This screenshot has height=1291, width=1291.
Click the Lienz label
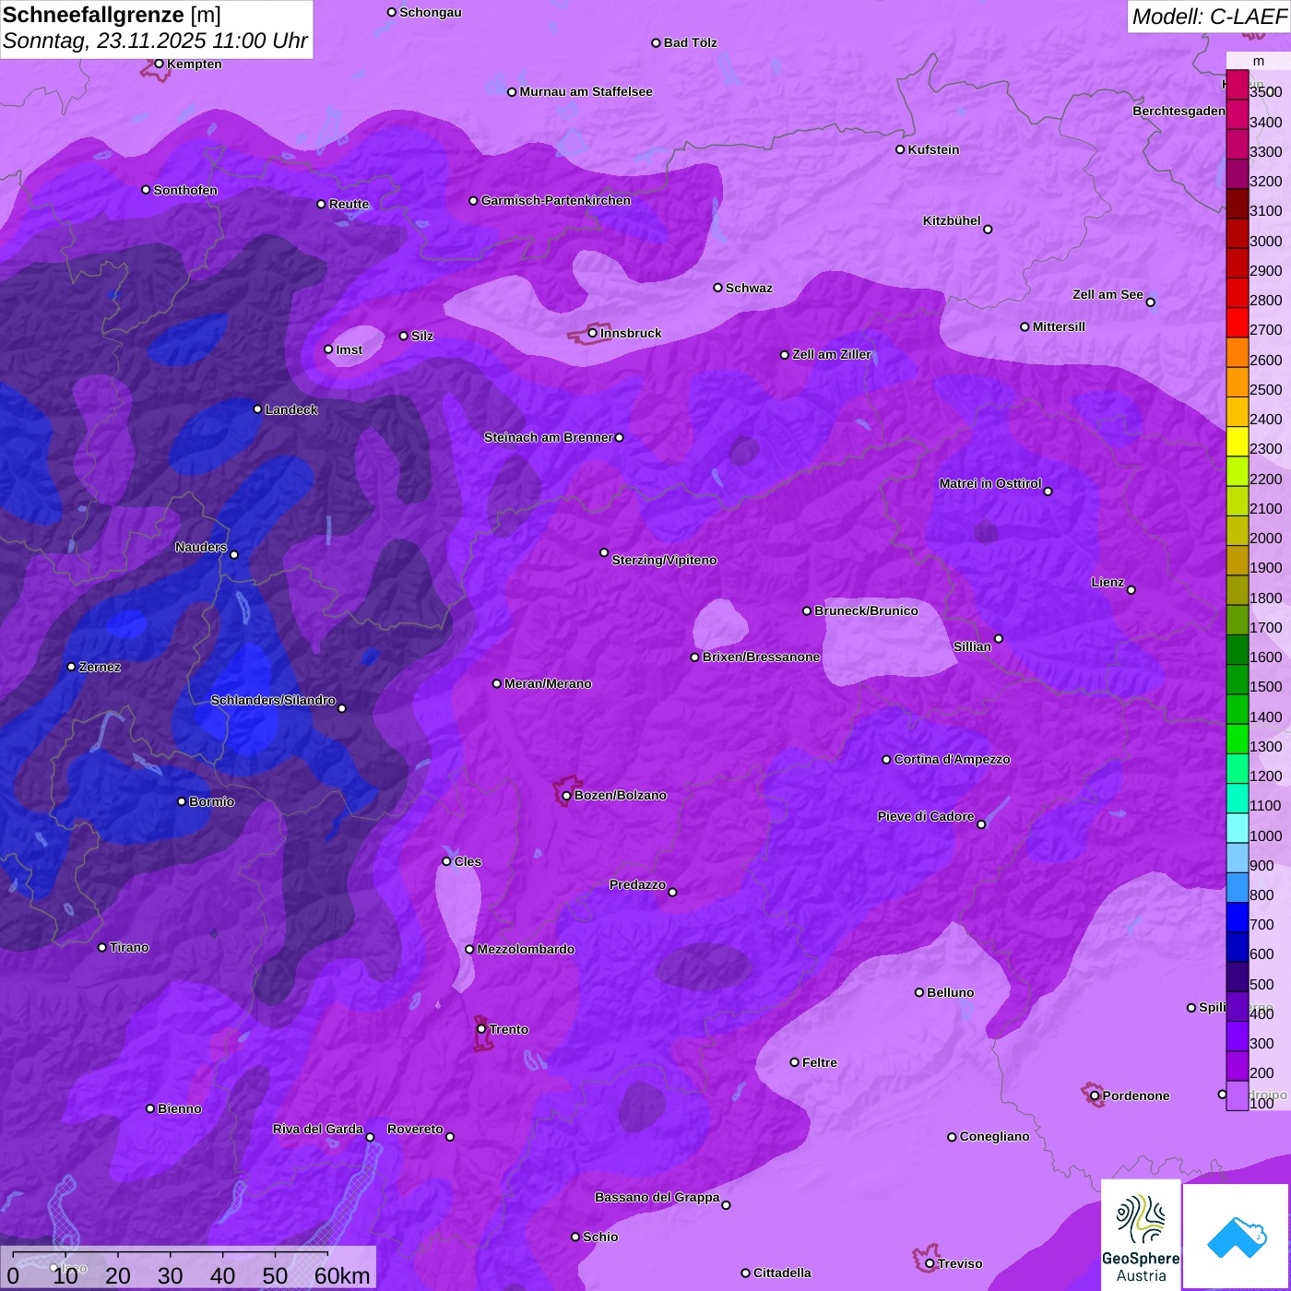[x=1107, y=582]
